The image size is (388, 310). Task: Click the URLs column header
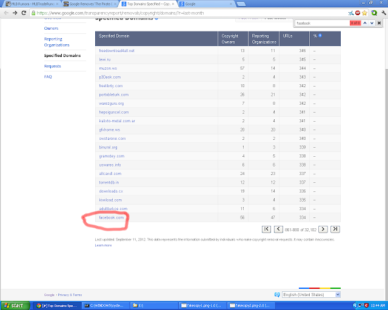[294, 39]
